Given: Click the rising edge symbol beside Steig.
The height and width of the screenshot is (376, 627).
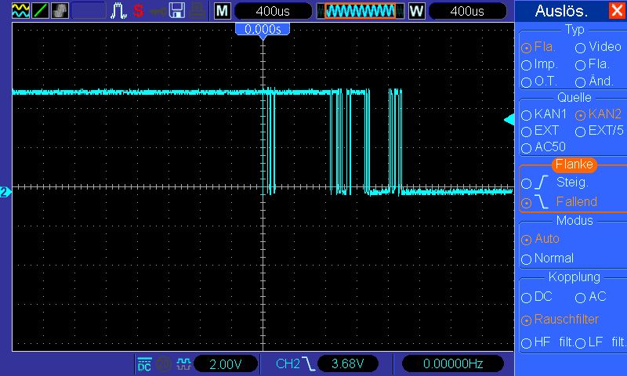Looking at the screenshot, I should click(x=542, y=183).
